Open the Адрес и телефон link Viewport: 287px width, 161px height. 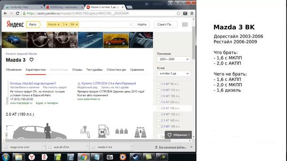pos(47,103)
